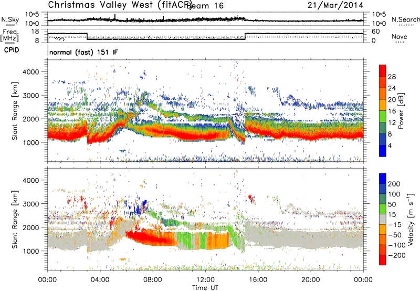Screen dimensions: 420x291
Task: Click the 'N.Sky' legend label
Action: [x=10, y=19]
